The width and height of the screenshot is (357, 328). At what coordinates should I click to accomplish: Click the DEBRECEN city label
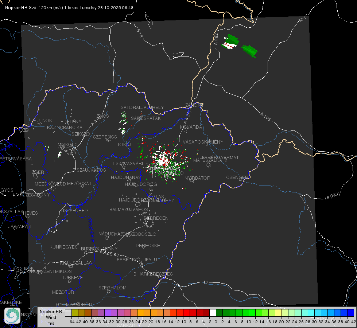tap(156, 218)
